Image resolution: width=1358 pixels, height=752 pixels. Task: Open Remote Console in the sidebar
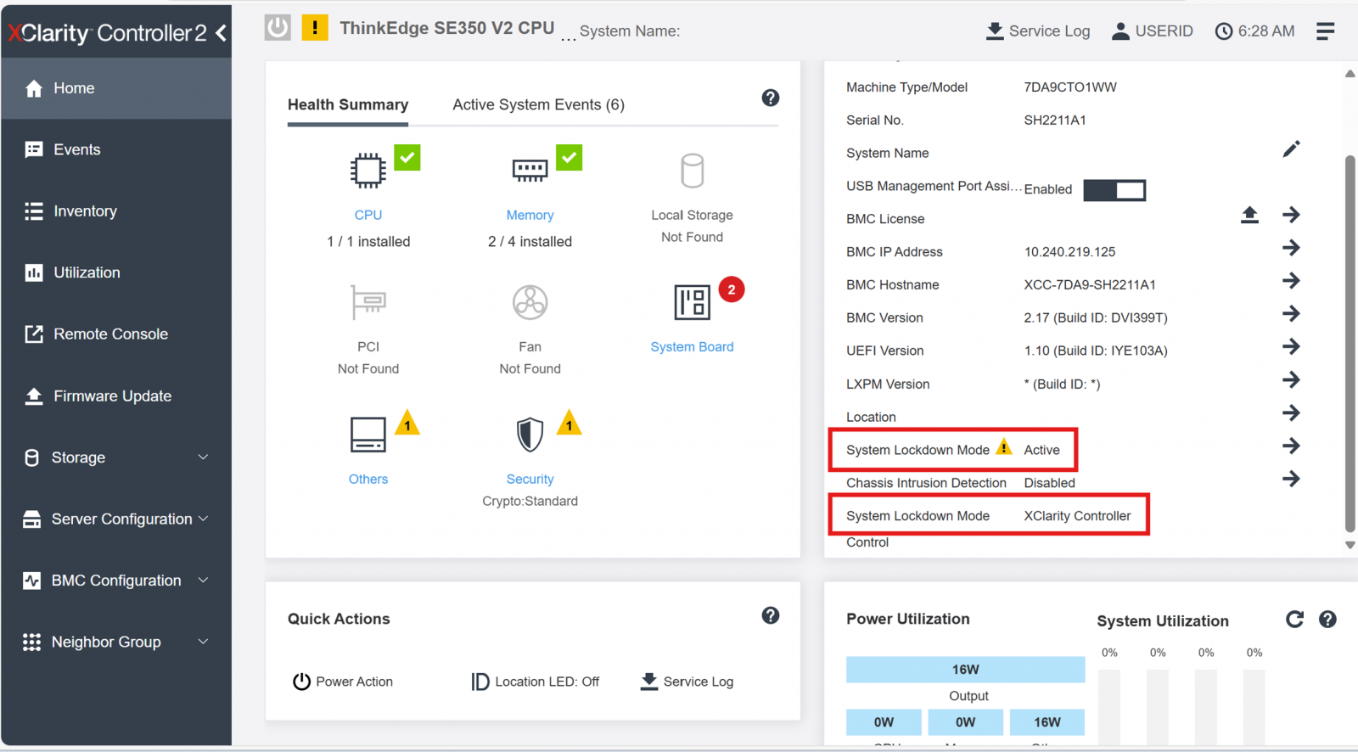pyautogui.click(x=116, y=334)
